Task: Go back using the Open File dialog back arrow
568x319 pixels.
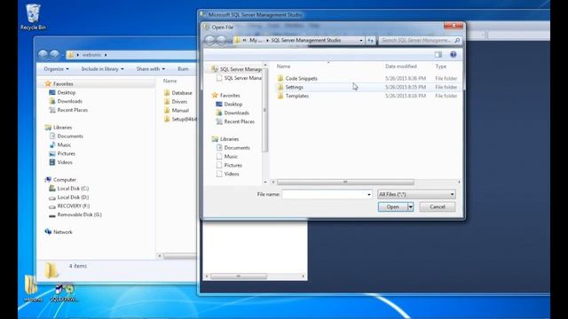Action: coord(209,40)
